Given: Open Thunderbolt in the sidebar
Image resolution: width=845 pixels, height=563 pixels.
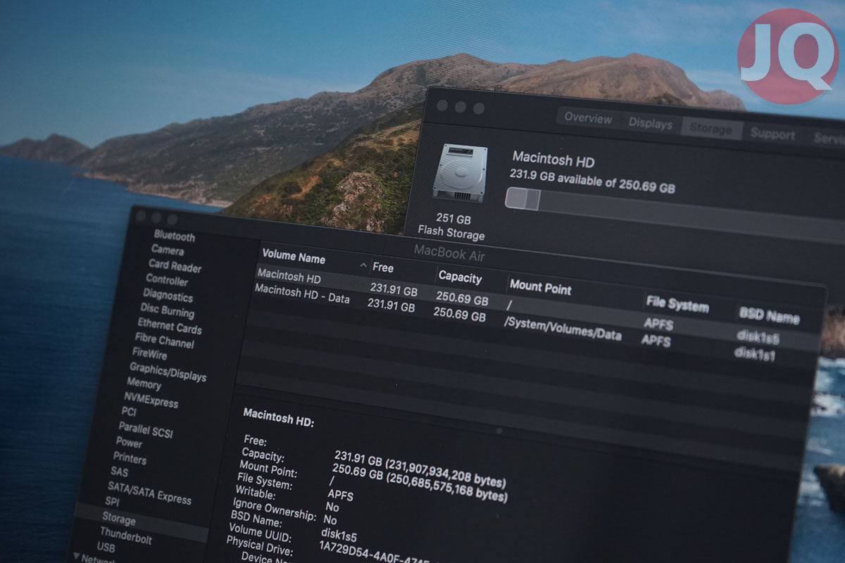Looking at the screenshot, I should click(126, 535).
